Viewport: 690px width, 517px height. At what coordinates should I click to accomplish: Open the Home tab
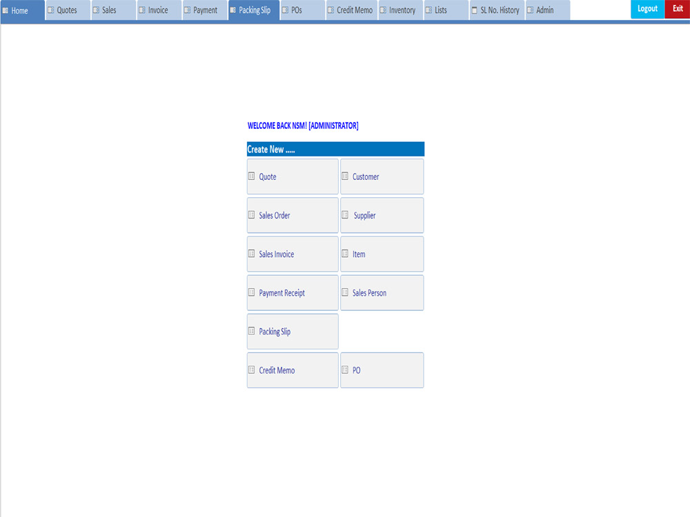22,10
